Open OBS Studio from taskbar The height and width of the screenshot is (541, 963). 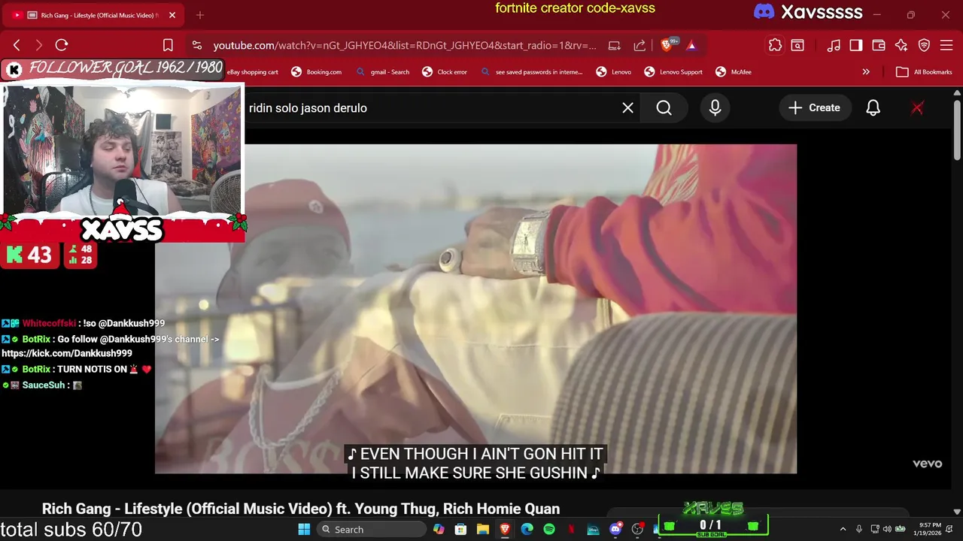[x=638, y=529]
